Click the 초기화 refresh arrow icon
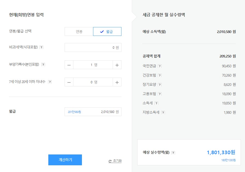This screenshot has width=245, height=172. click(x=110, y=161)
